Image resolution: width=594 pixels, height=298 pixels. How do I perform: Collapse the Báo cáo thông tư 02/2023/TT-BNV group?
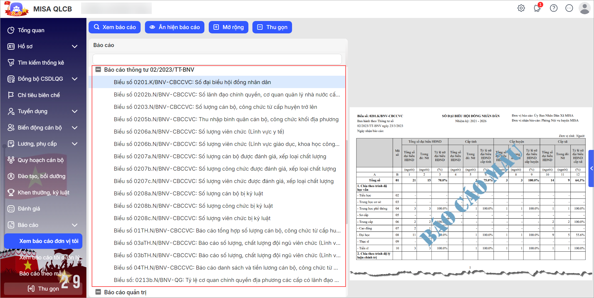point(98,70)
